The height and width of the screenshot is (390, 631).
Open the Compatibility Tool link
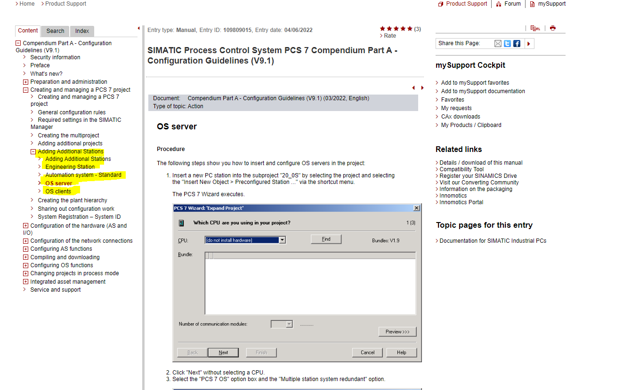click(x=461, y=169)
